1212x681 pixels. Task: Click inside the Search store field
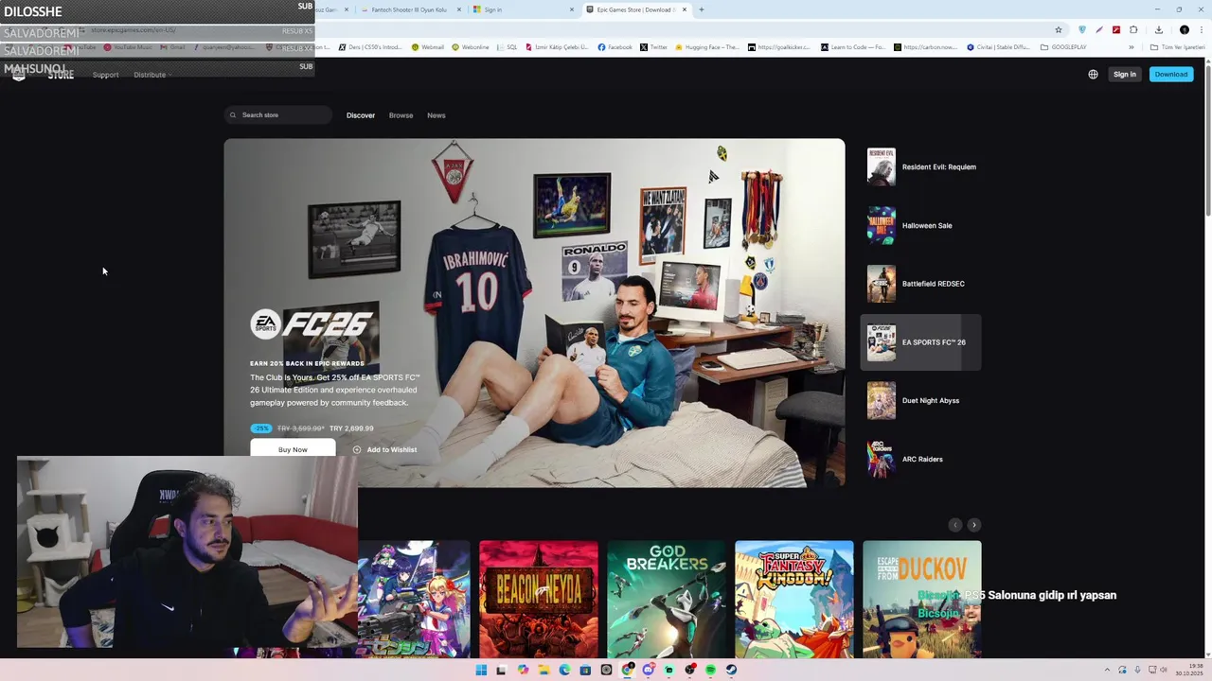[278, 115]
